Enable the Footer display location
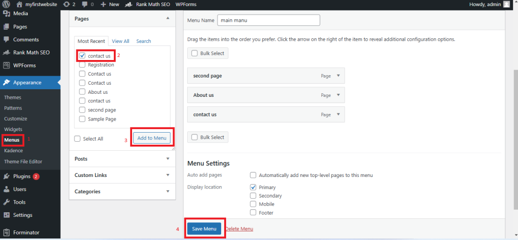 point(253,213)
